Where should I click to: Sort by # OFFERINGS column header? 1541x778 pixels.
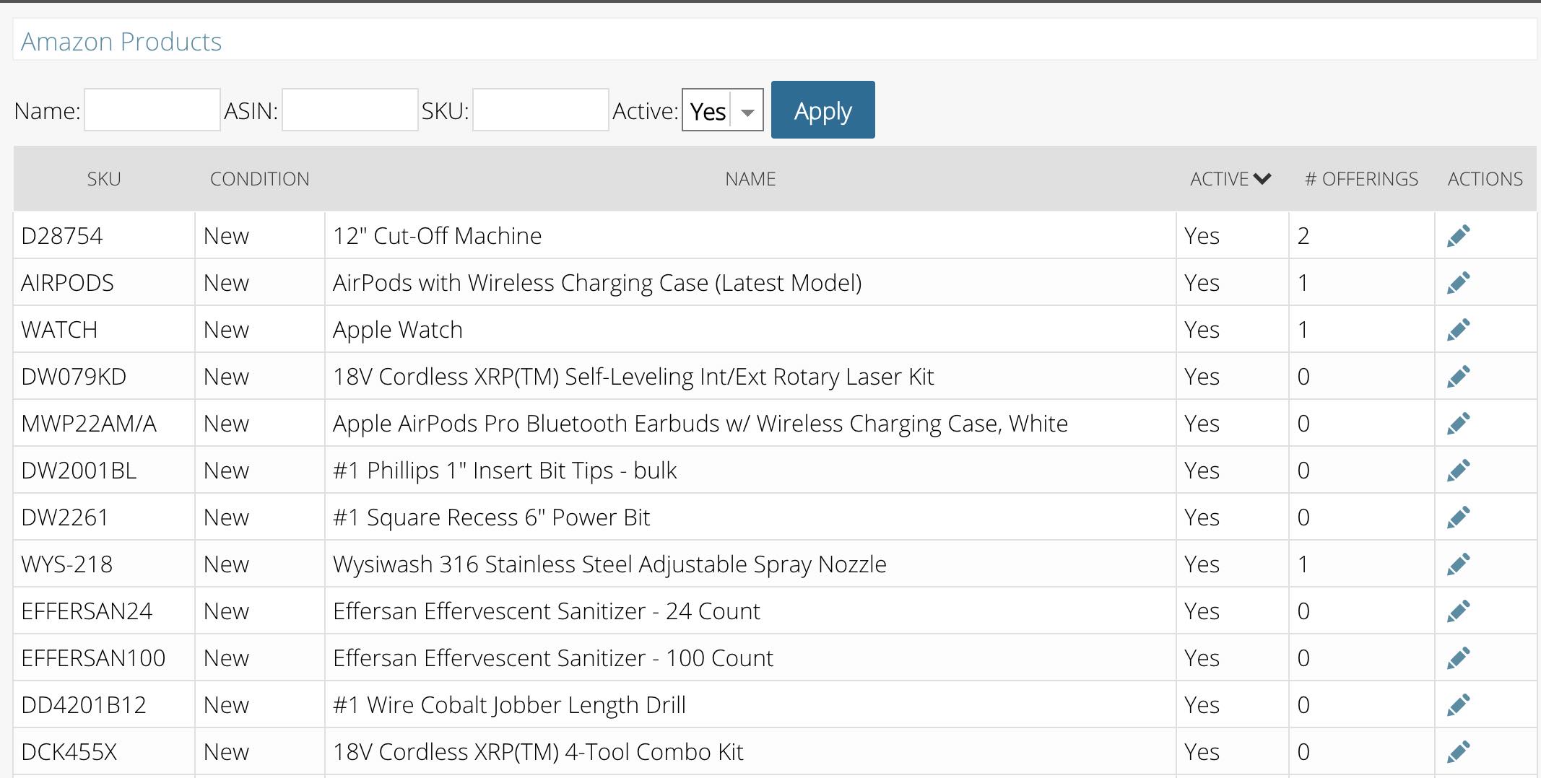tap(1361, 179)
